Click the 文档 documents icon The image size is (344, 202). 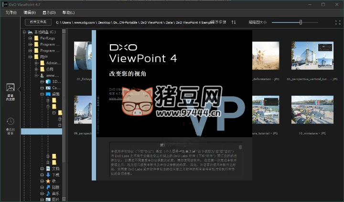(x=48, y=169)
